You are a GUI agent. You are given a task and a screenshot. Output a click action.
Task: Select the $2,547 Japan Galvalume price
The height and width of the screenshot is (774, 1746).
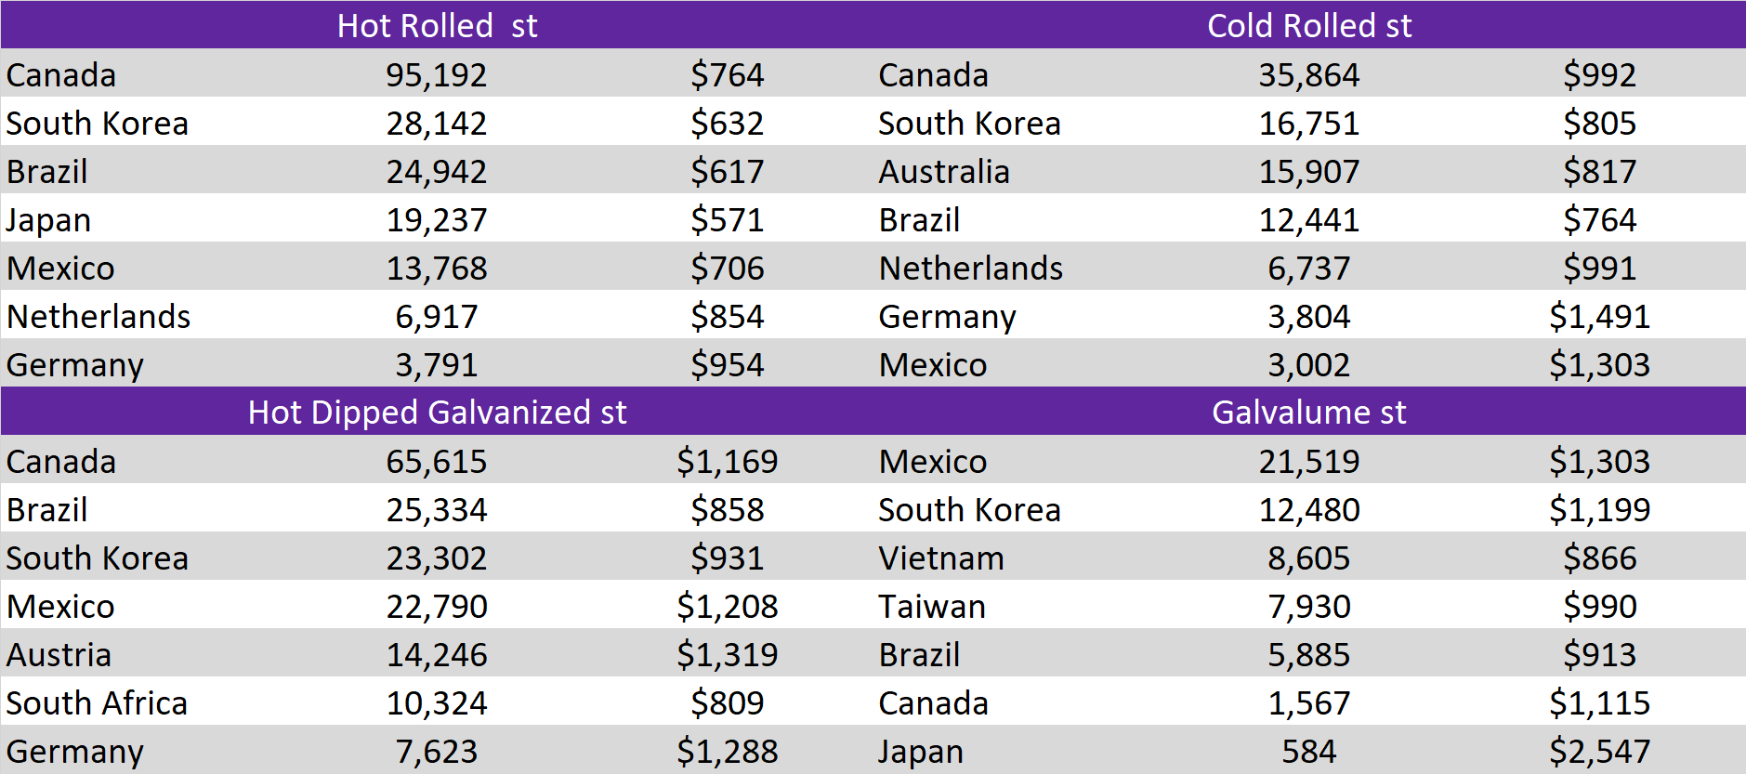1599,751
